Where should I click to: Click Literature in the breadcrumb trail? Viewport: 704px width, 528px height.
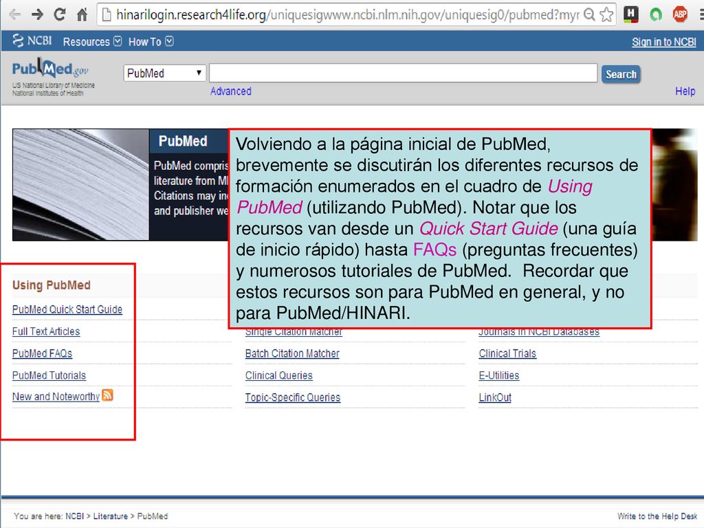[111, 516]
